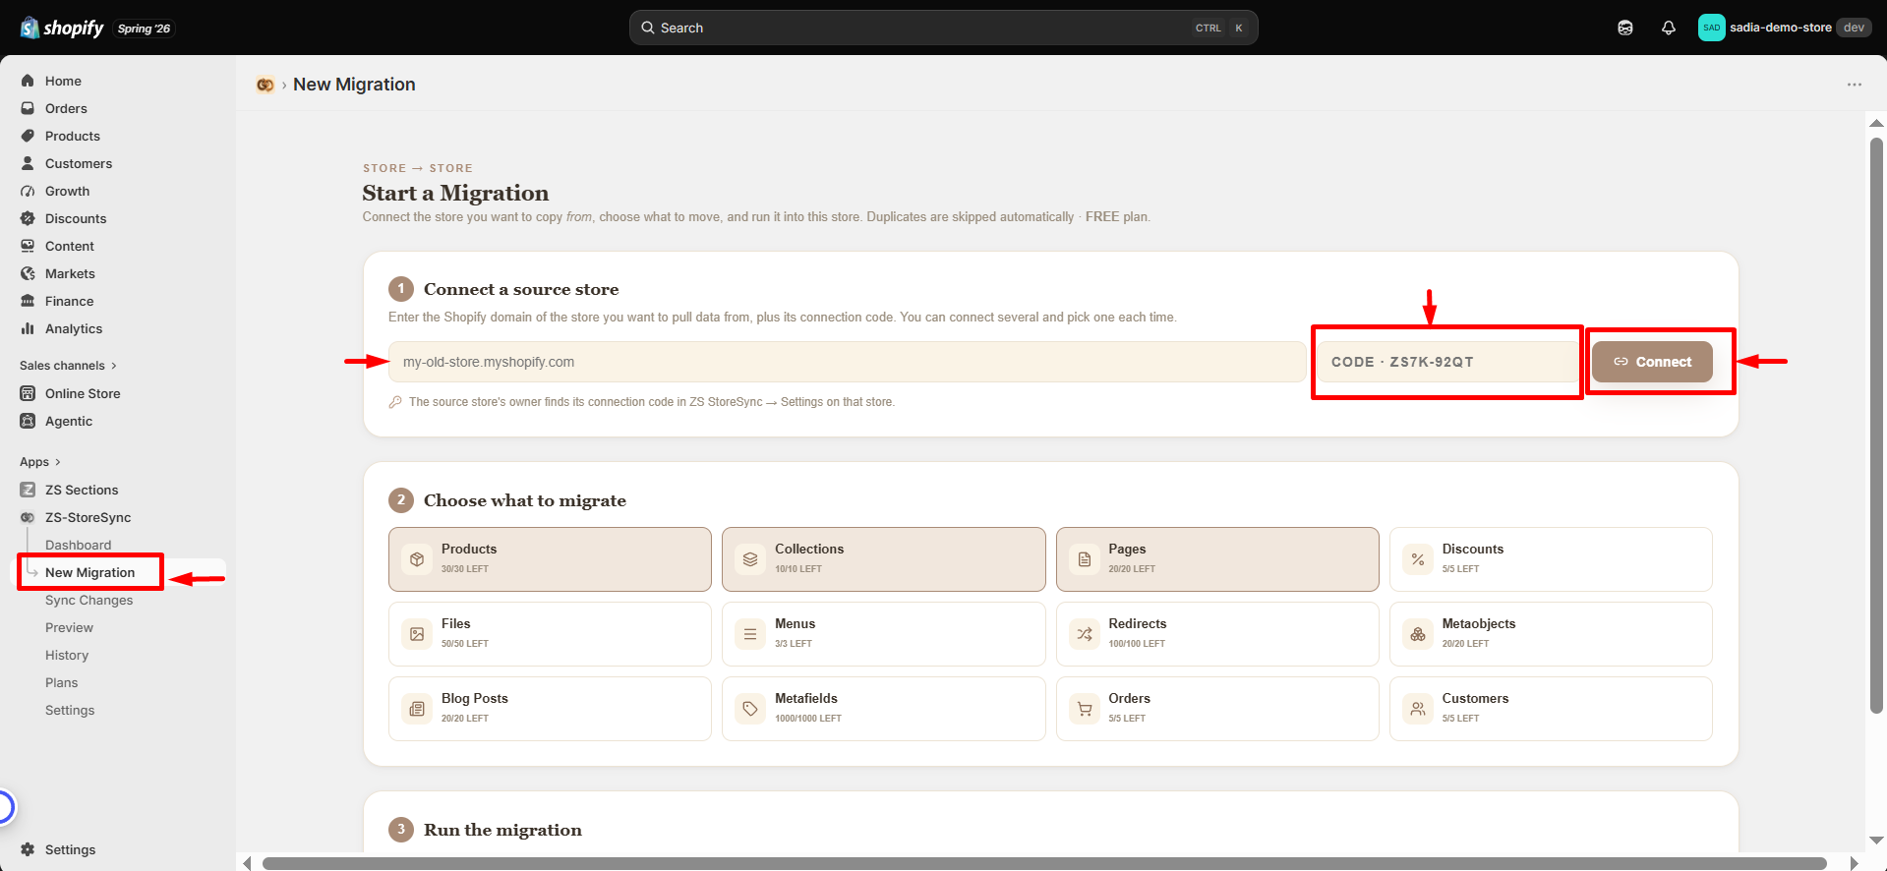Image resolution: width=1887 pixels, height=871 pixels.
Task: Click the connection code input field
Action: point(1448,362)
